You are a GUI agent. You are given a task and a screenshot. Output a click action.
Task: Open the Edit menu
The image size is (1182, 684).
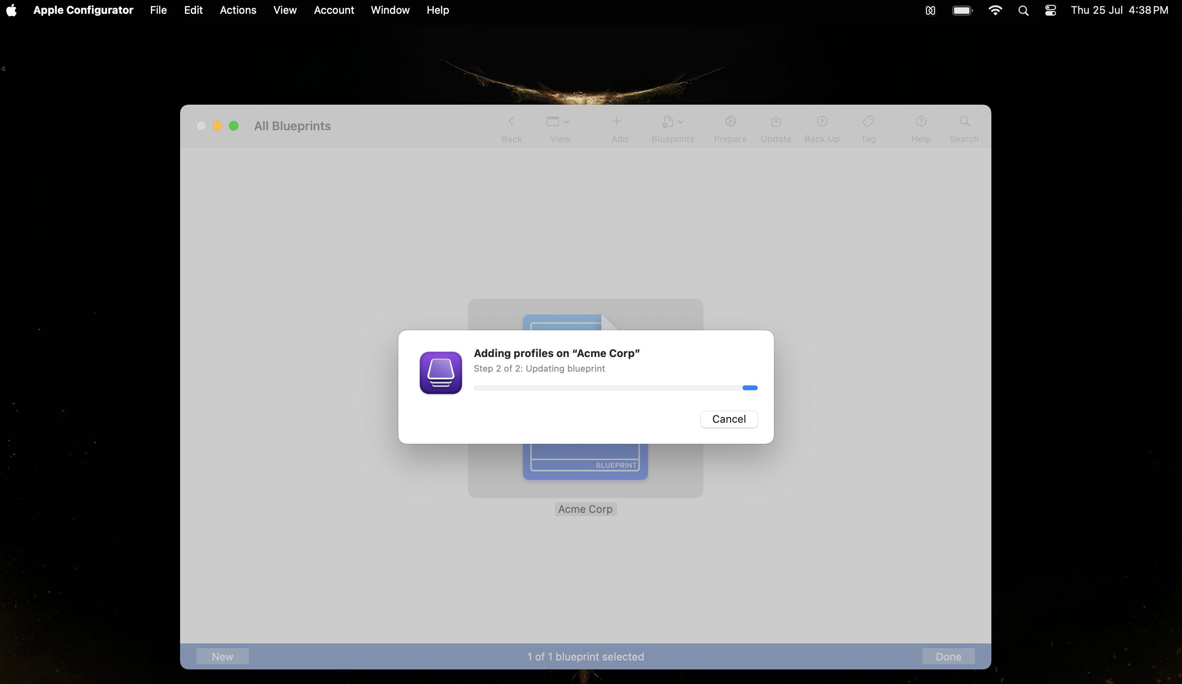pos(193,10)
